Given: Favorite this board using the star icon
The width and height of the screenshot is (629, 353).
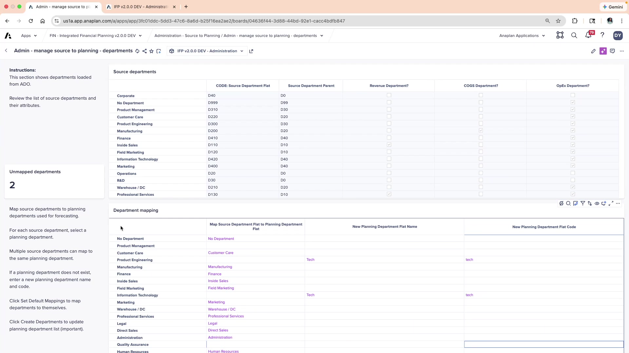Looking at the screenshot, I should point(151,51).
